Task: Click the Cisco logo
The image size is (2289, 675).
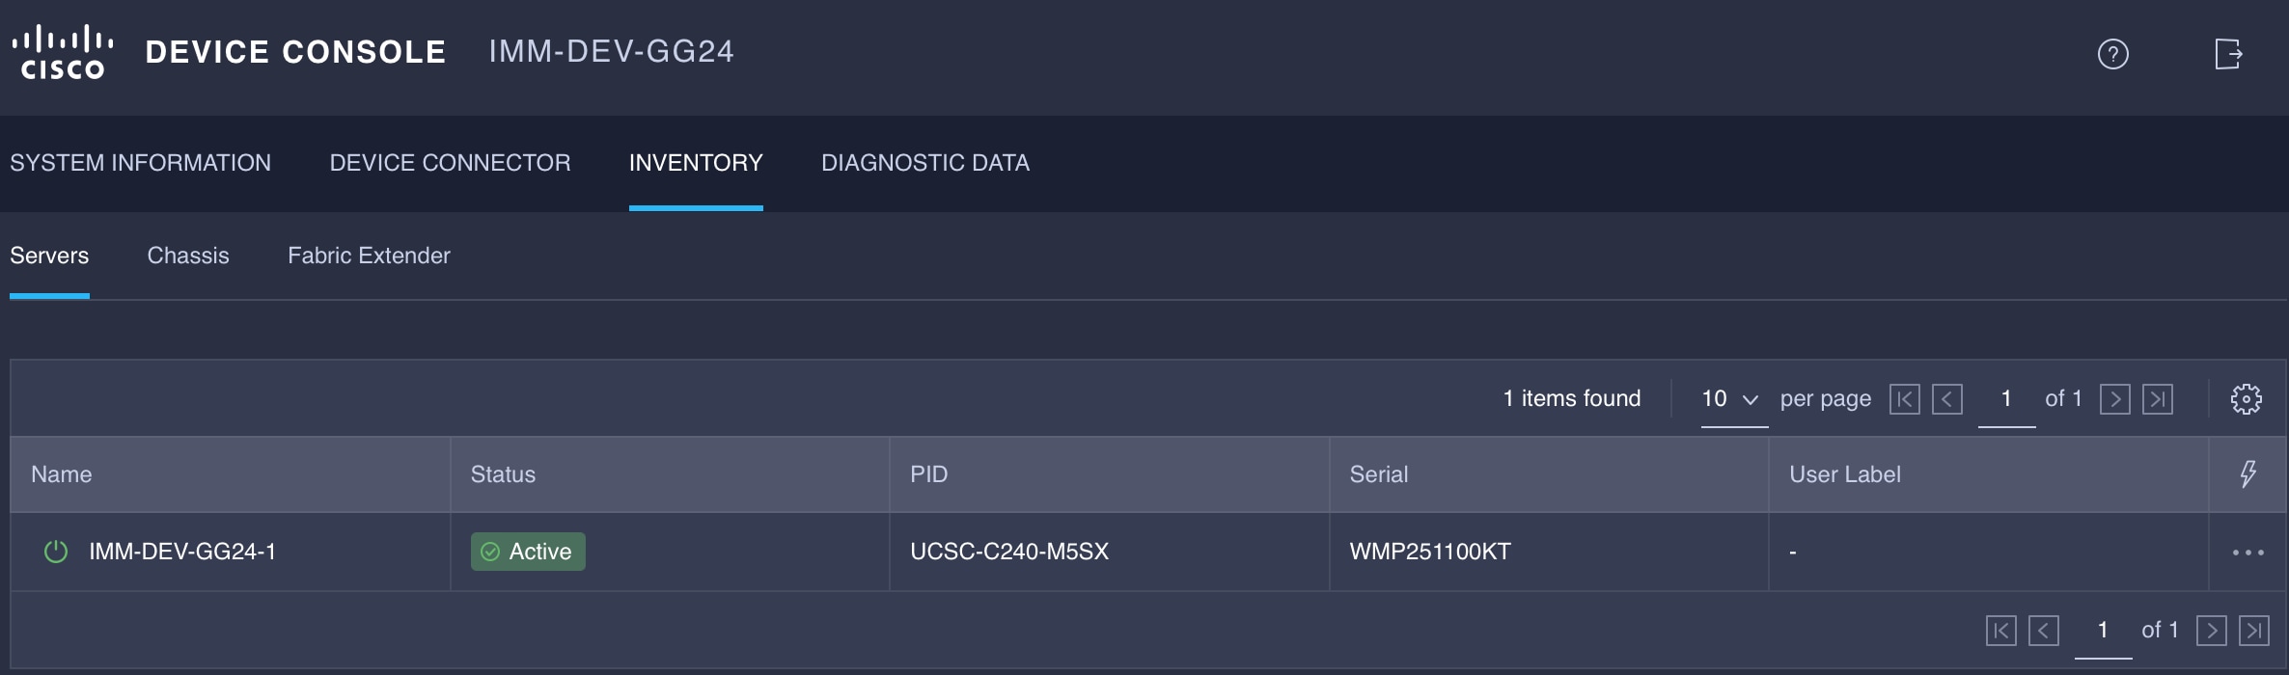Action: click(62, 50)
